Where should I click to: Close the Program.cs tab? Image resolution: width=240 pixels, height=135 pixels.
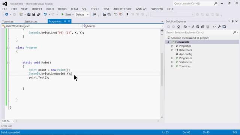click(x=69, y=21)
